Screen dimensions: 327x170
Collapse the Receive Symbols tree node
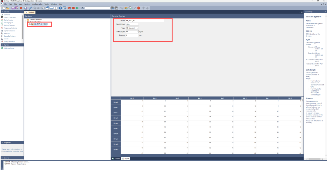25,22
